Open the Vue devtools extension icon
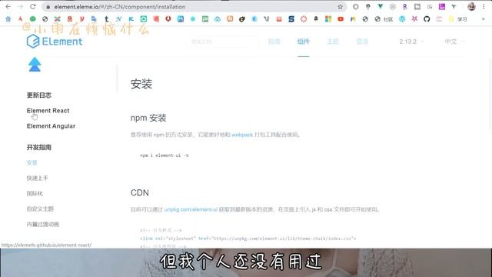492x277 pixels. [x=381, y=7]
